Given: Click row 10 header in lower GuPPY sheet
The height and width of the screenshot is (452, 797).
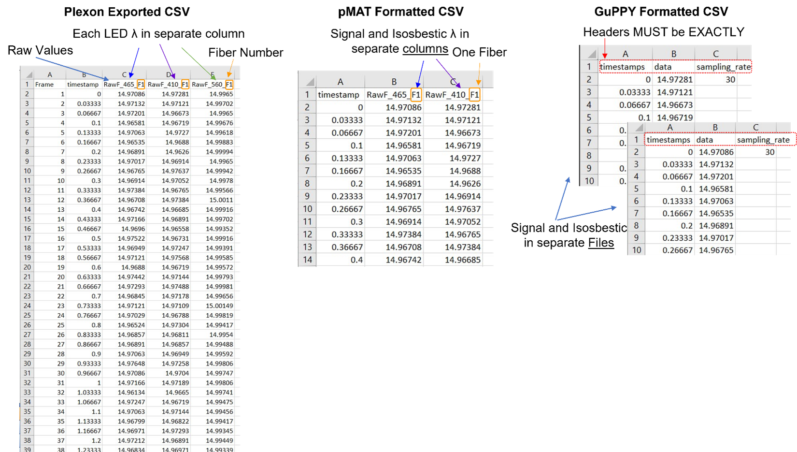Looking at the screenshot, I should click(637, 250).
